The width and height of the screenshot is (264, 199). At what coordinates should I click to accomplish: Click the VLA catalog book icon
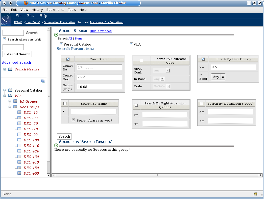click(10, 96)
